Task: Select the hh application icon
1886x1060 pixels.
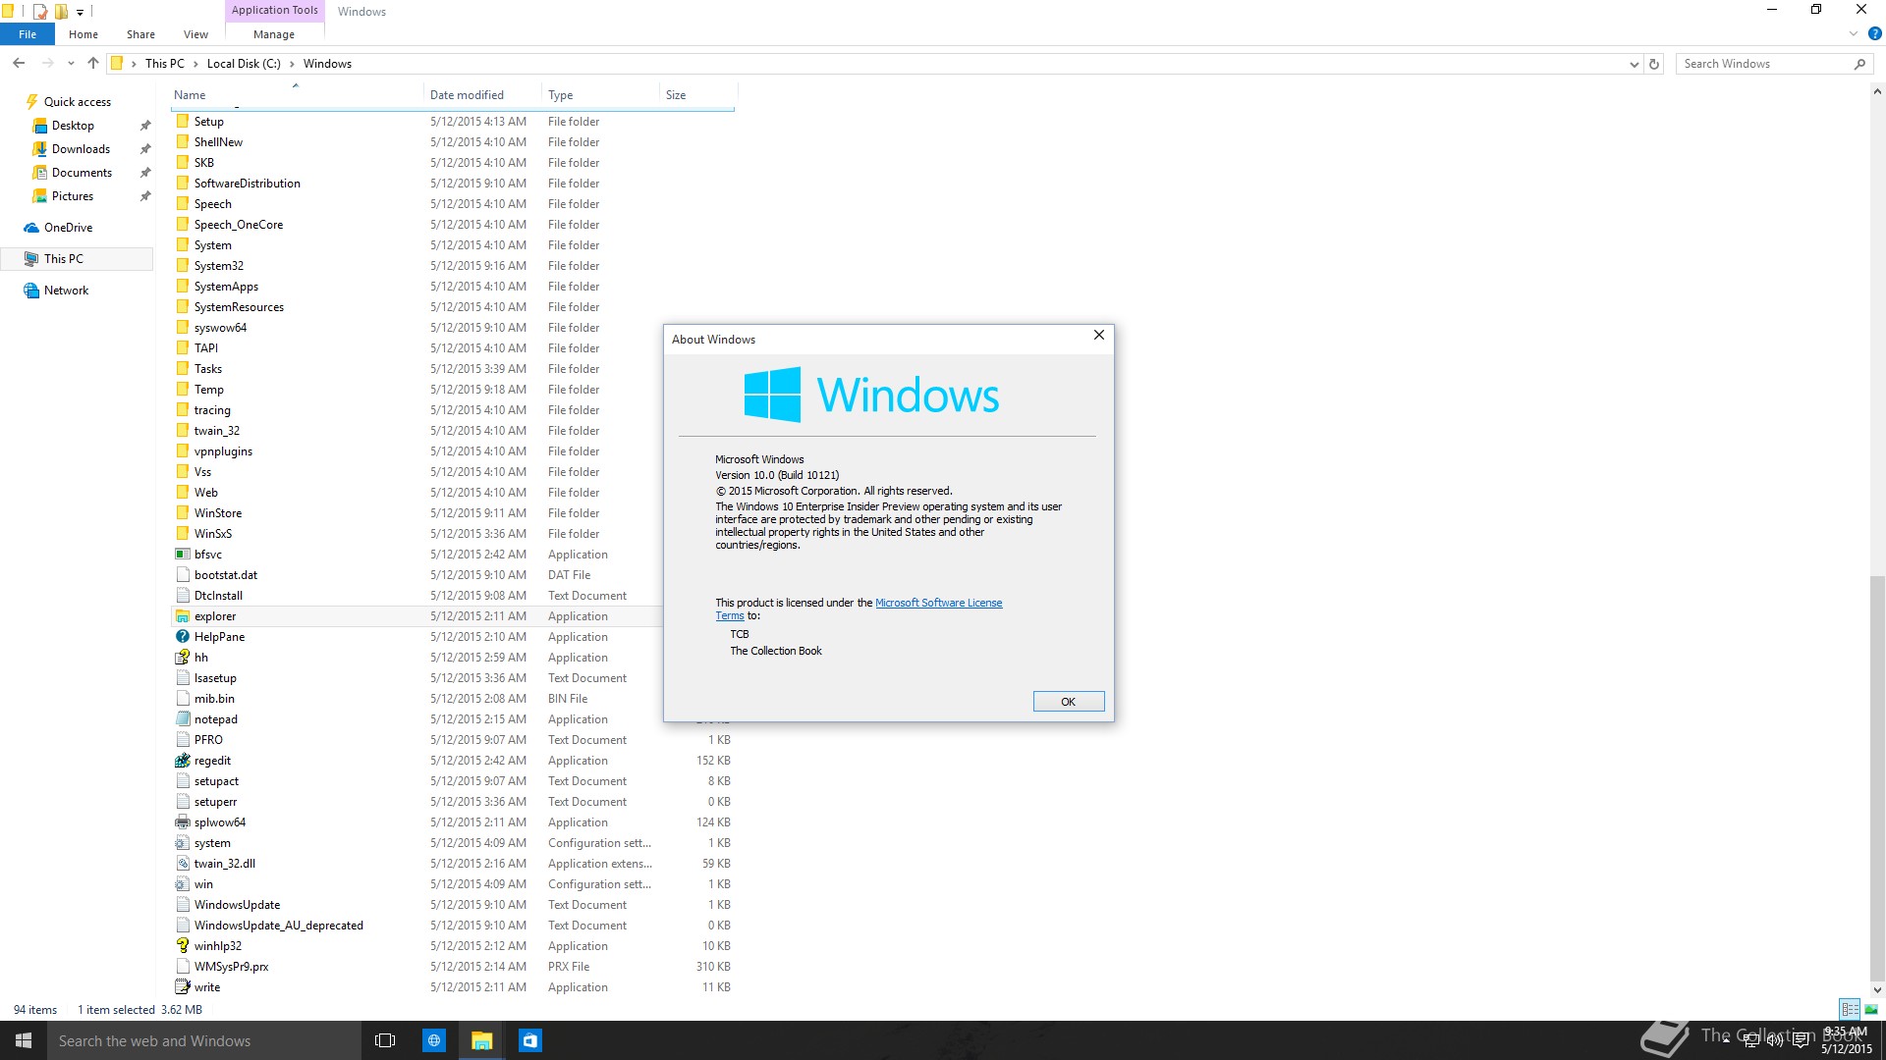Action: click(x=183, y=658)
